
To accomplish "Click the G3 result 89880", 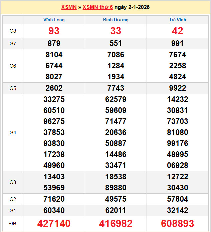I will tap(116, 188).
